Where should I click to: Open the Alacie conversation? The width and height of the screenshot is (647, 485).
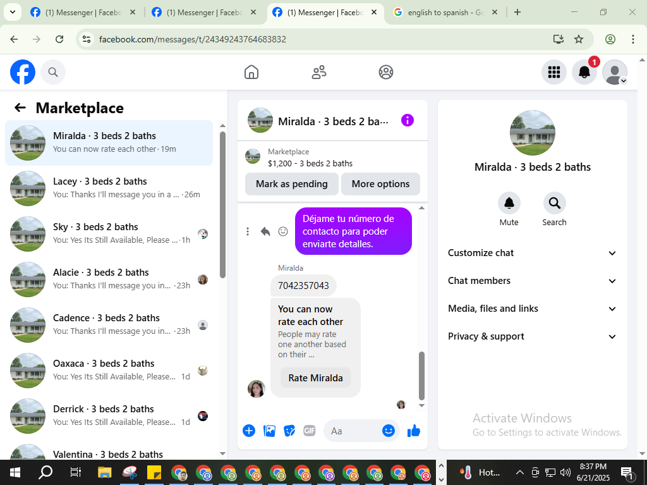109,279
